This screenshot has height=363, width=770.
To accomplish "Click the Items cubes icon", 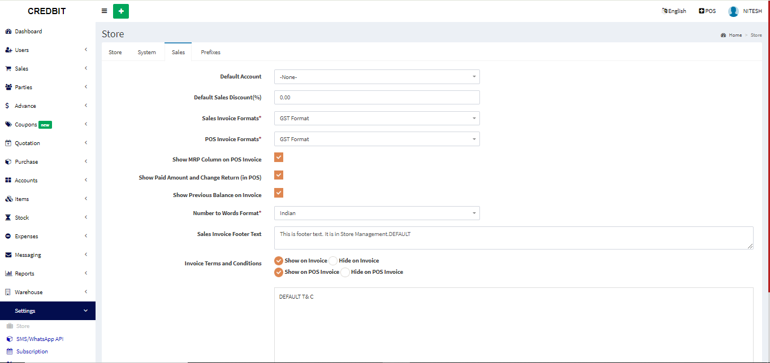I will pyautogui.click(x=8, y=199).
